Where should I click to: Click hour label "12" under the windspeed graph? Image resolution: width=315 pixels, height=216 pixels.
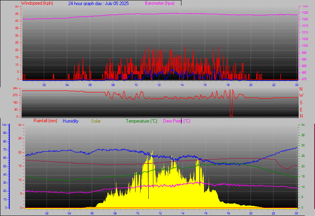(159, 85)
